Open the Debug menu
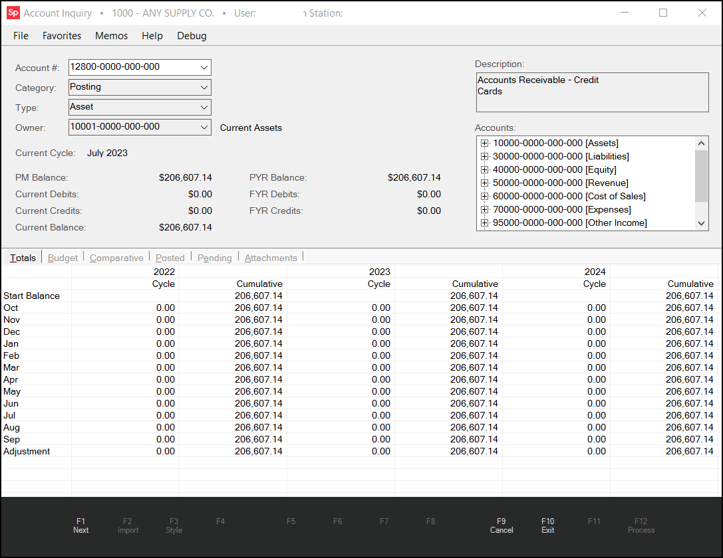 coord(192,36)
